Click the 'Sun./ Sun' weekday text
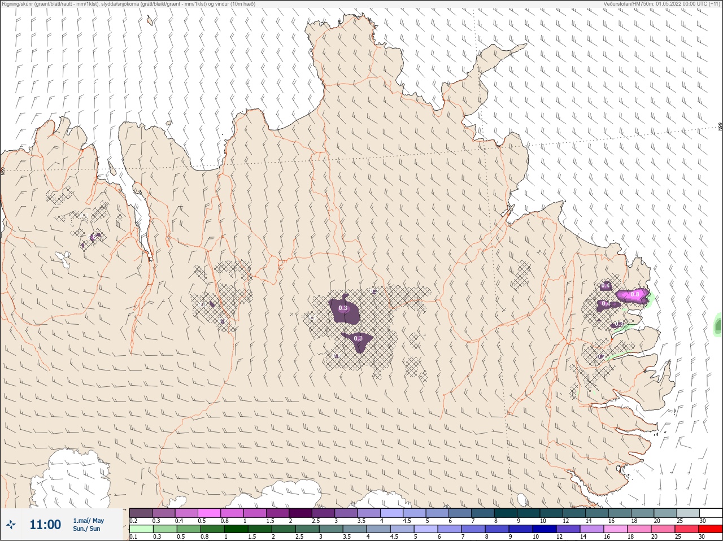The width and height of the screenshot is (723, 541). coord(86,529)
